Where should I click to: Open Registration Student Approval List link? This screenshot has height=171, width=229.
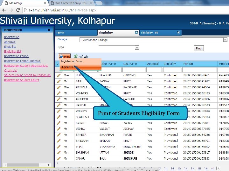tap(26, 66)
